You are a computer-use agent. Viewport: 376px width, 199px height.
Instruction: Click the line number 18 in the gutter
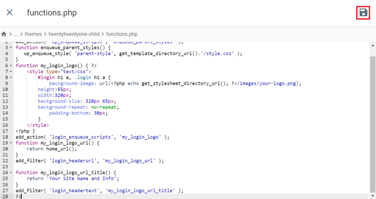tap(5, 137)
